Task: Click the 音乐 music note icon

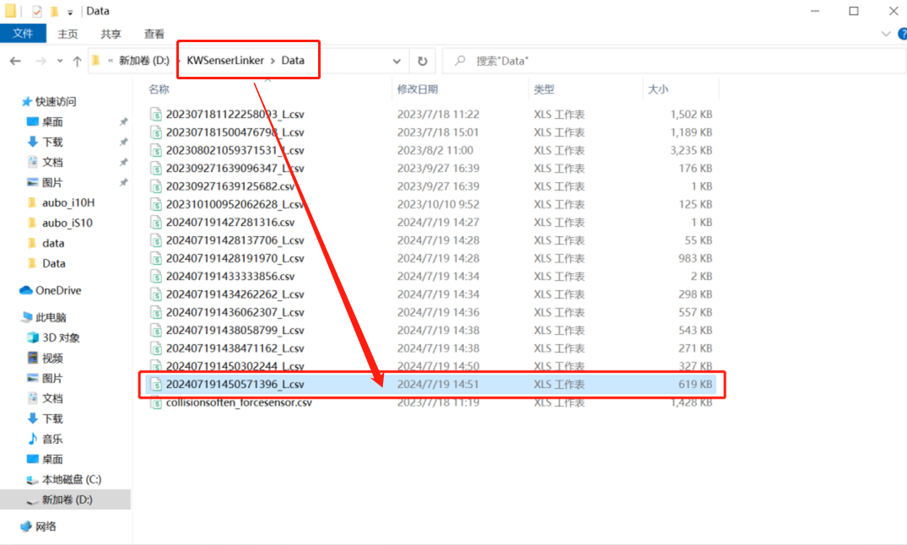Action: pyautogui.click(x=33, y=439)
